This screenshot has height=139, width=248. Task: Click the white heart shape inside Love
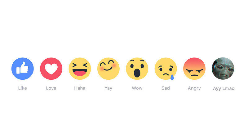tap(51, 69)
